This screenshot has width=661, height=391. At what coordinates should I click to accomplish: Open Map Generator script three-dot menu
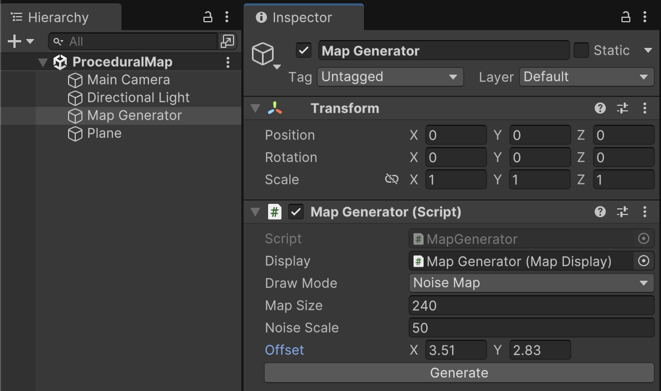coord(645,212)
